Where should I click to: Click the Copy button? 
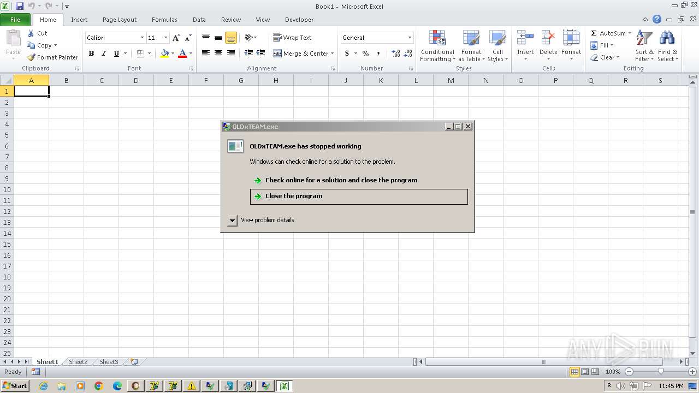pos(42,45)
